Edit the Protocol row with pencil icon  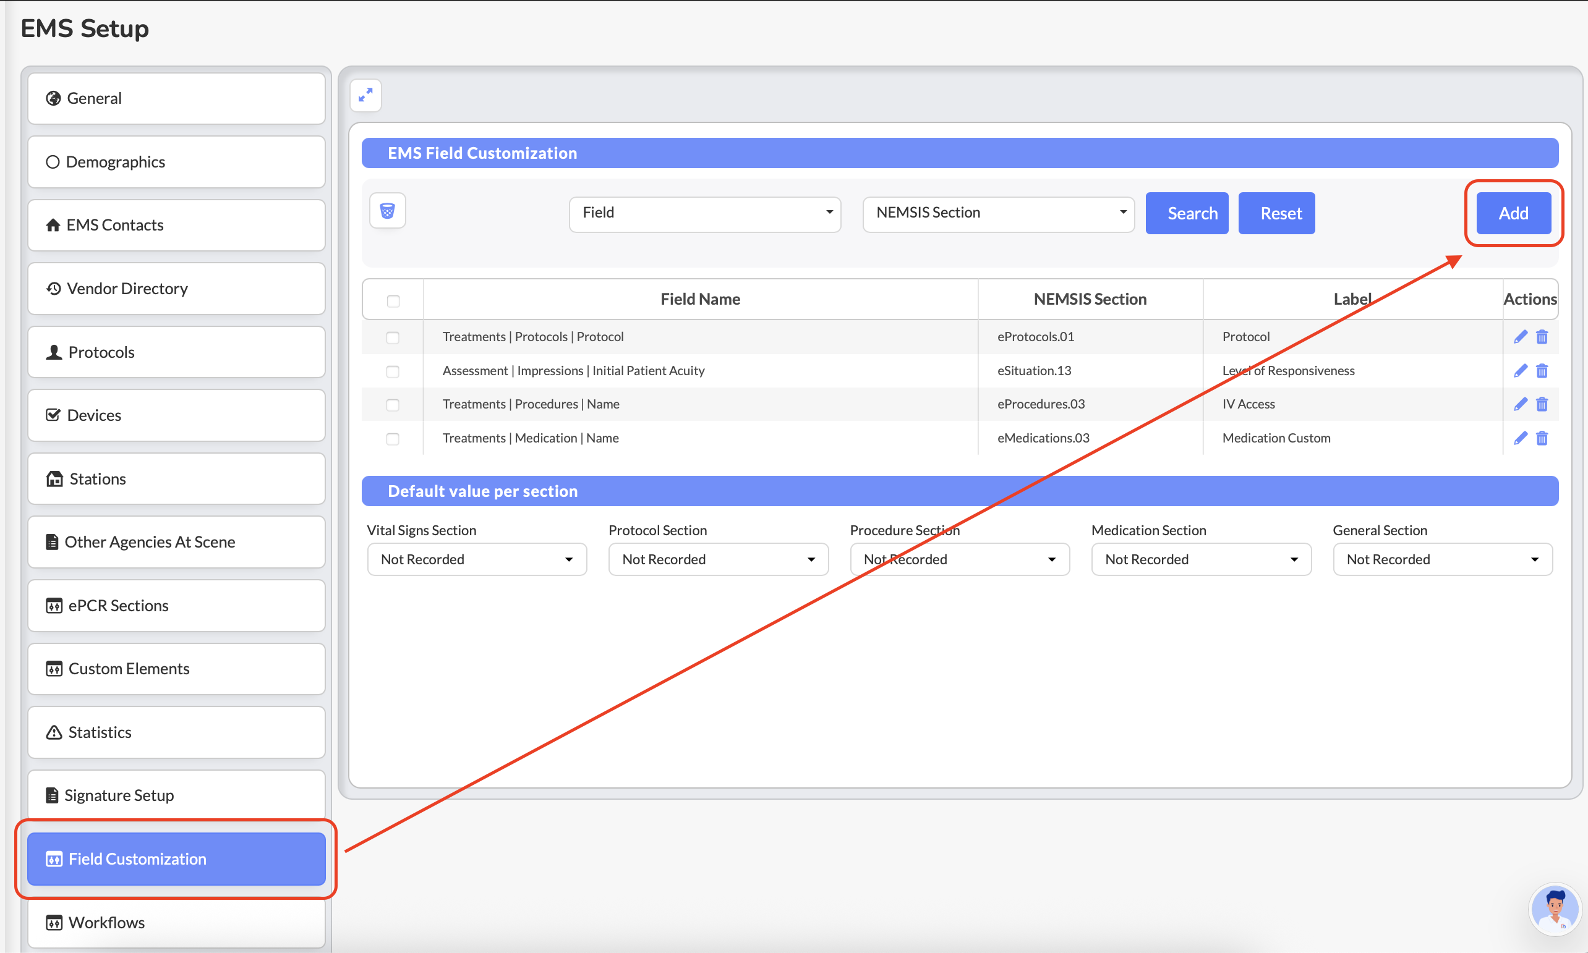coord(1520,336)
